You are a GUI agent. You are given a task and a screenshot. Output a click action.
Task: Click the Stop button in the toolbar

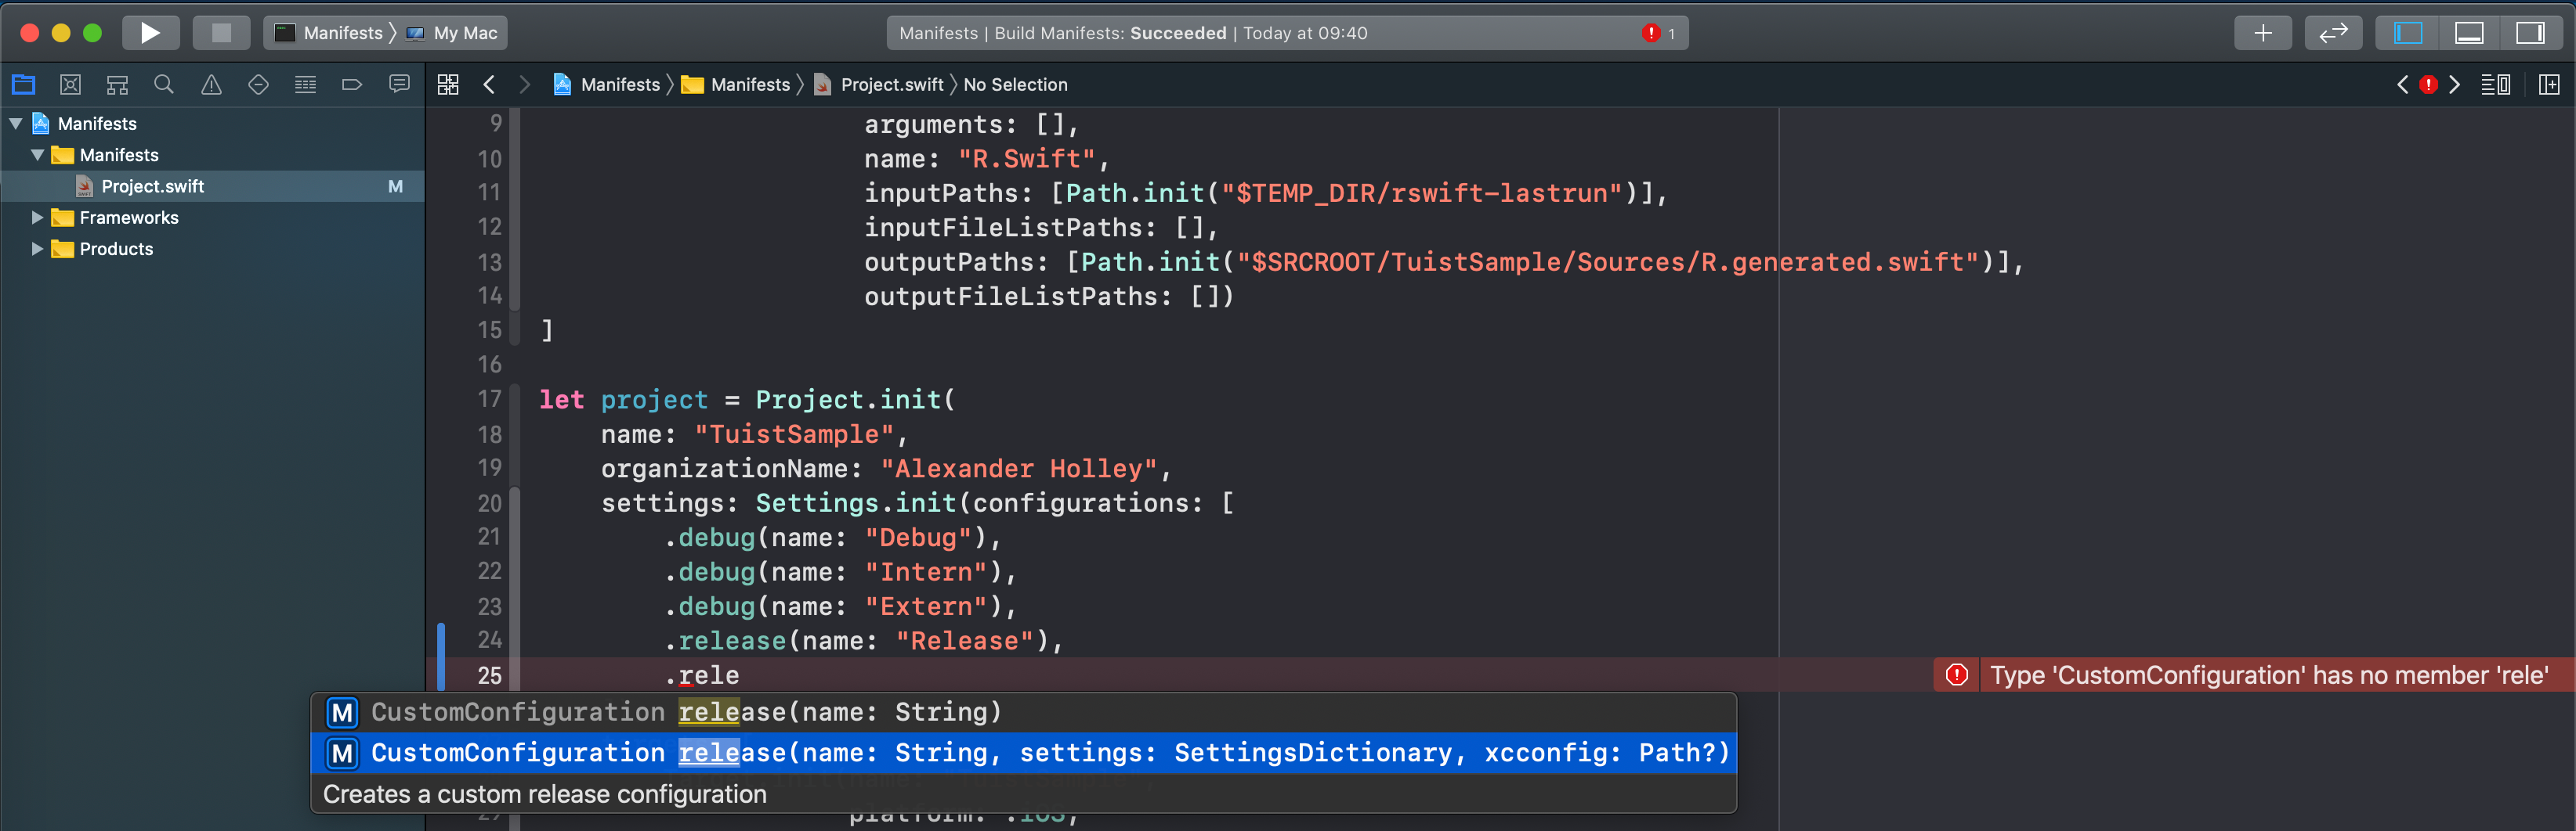[221, 32]
